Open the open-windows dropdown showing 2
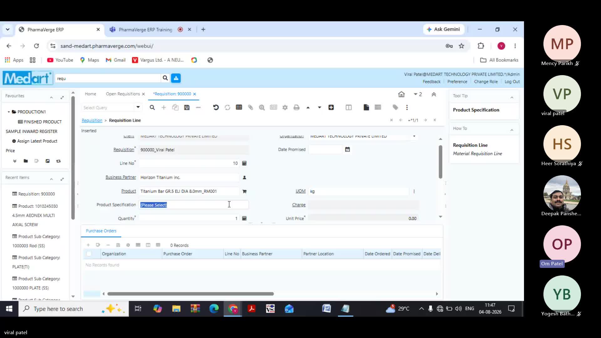Screen dimensions: 601x338 418,94
